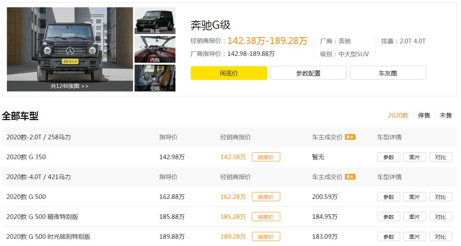View the 内饰 interior thumbnail
461x246 pixels.
click(x=155, y=49)
